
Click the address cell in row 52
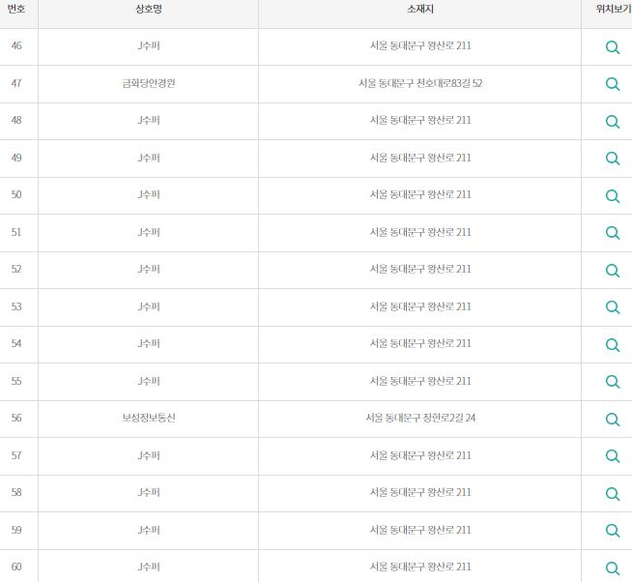tap(420, 269)
